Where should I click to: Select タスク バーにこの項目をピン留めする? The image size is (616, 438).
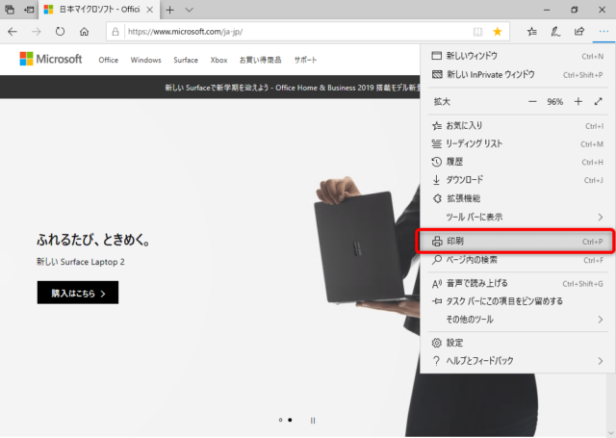point(518,301)
